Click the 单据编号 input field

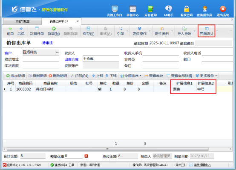tap(213, 43)
